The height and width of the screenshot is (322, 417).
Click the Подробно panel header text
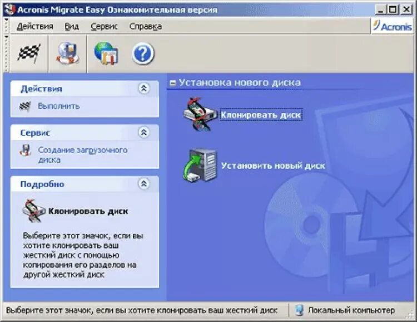tap(42, 184)
